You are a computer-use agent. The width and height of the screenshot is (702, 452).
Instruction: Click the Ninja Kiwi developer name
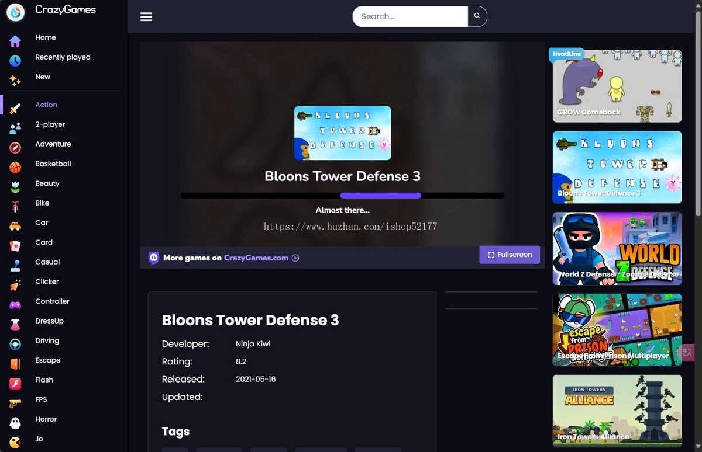point(253,344)
